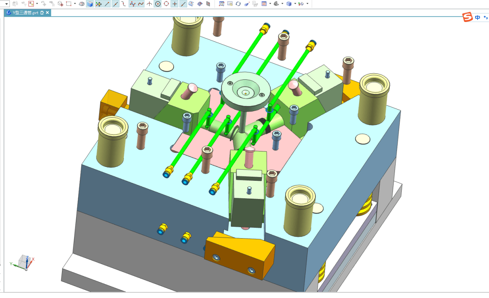
Task: Expand the rectangle selection method dropdown
Action: pos(75,4)
